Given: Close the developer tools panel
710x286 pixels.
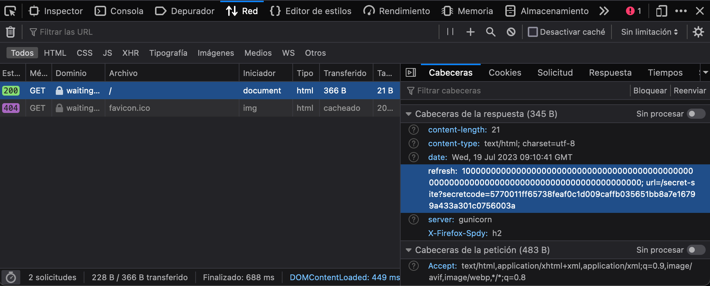Looking at the screenshot, I should (700, 11).
